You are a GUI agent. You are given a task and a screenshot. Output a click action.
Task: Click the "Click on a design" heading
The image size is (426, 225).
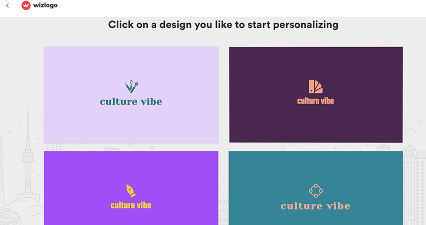point(224,24)
